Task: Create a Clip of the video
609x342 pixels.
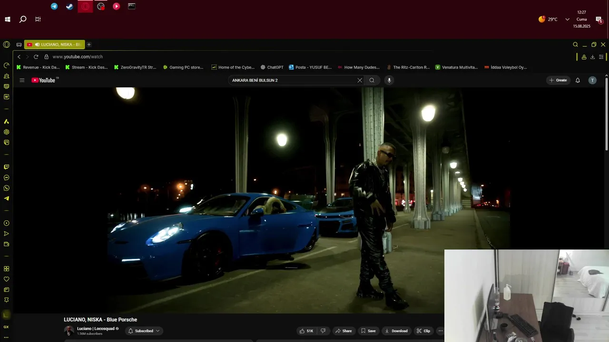Action: [x=423, y=331]
